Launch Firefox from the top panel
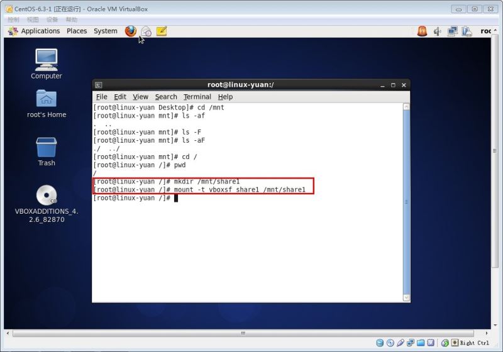The image size is (503, 352). (x=130, y=31)
